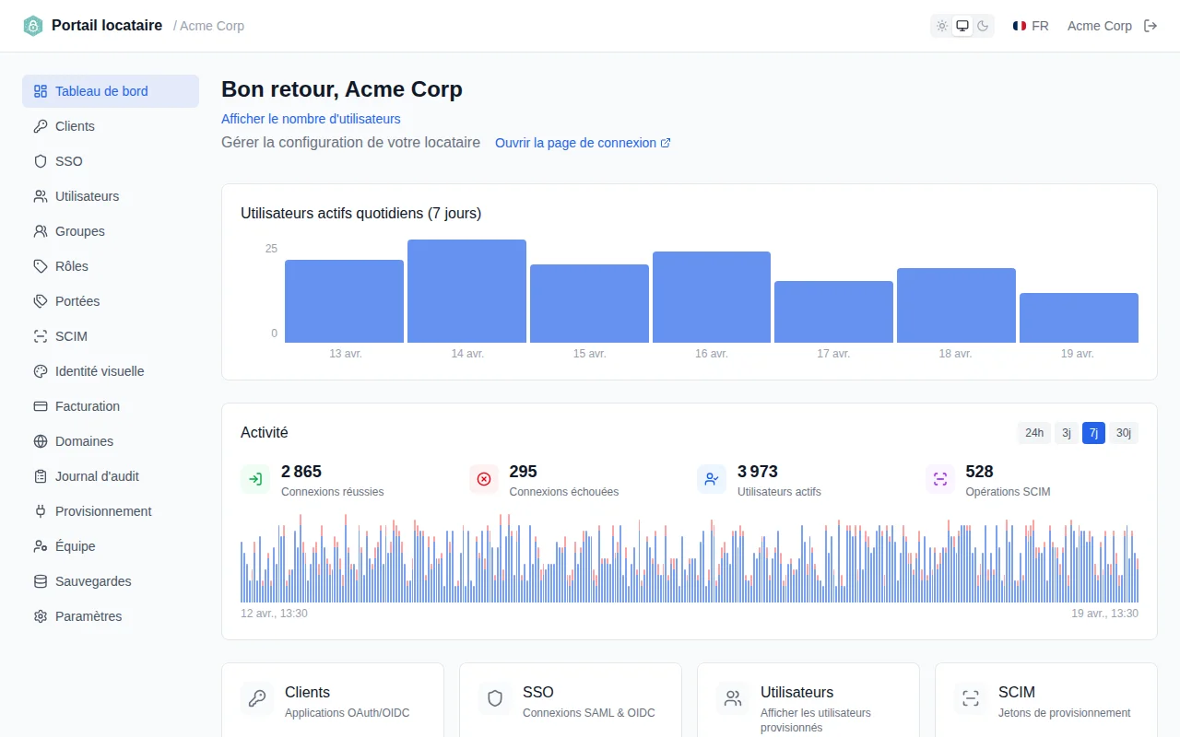1180x737 pixels.
Task: Select the system theme monitor toggle
Action: [x=962, y=26]
